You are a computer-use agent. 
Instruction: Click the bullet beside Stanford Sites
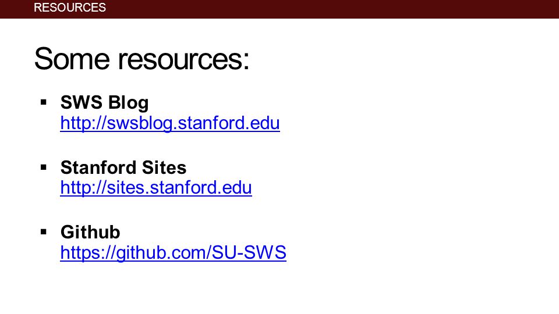point(44,167)
